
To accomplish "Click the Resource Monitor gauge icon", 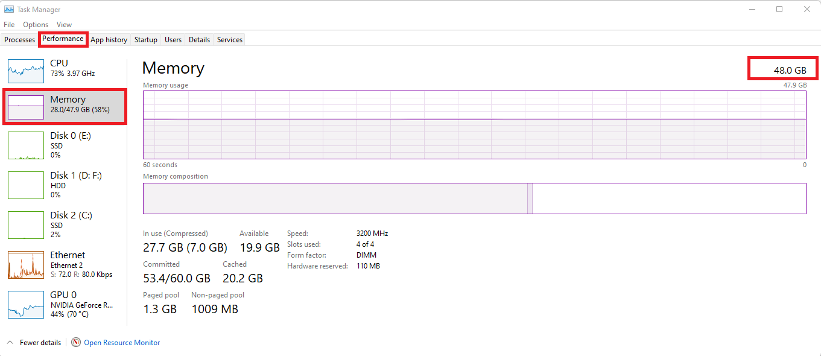I will click(x=76, y=343).
